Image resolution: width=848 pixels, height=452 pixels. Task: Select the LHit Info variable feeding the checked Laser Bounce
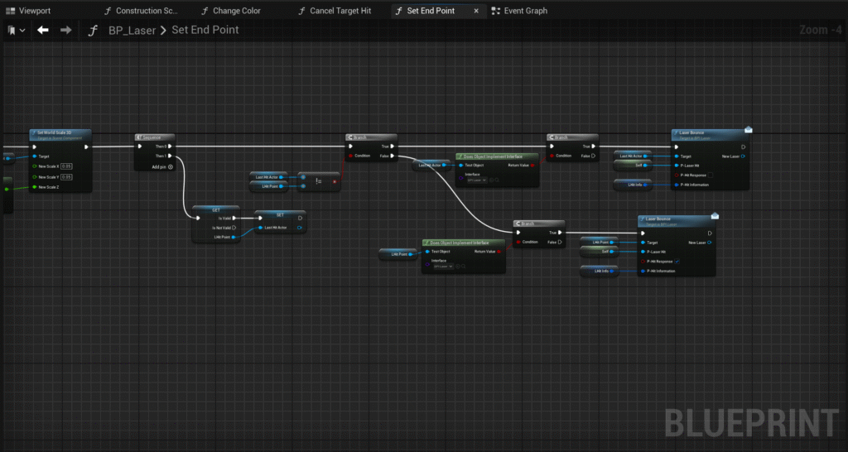(600, 271)
